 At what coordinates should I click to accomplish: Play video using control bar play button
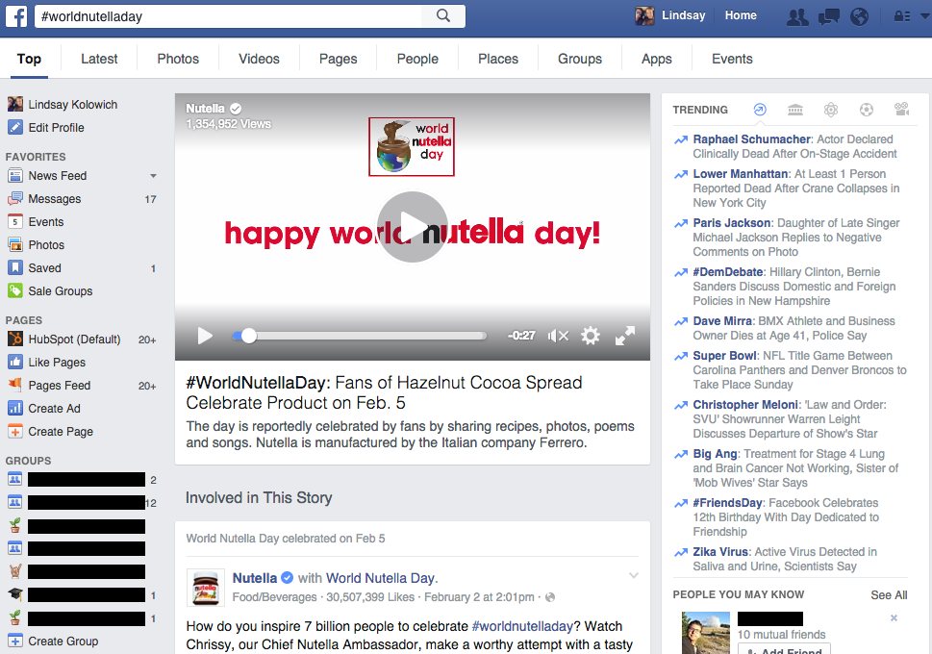(x=205, y=336)
